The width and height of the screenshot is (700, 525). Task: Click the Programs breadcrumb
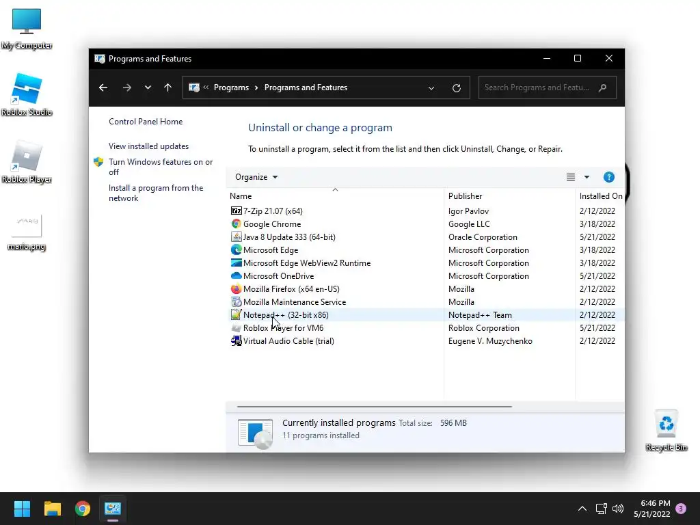pyautogui.click(x=231, y=87)
